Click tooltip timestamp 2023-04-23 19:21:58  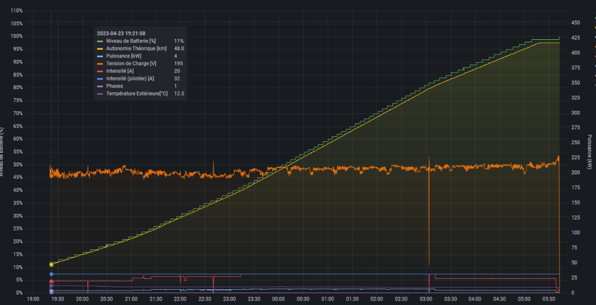[121, 33]
